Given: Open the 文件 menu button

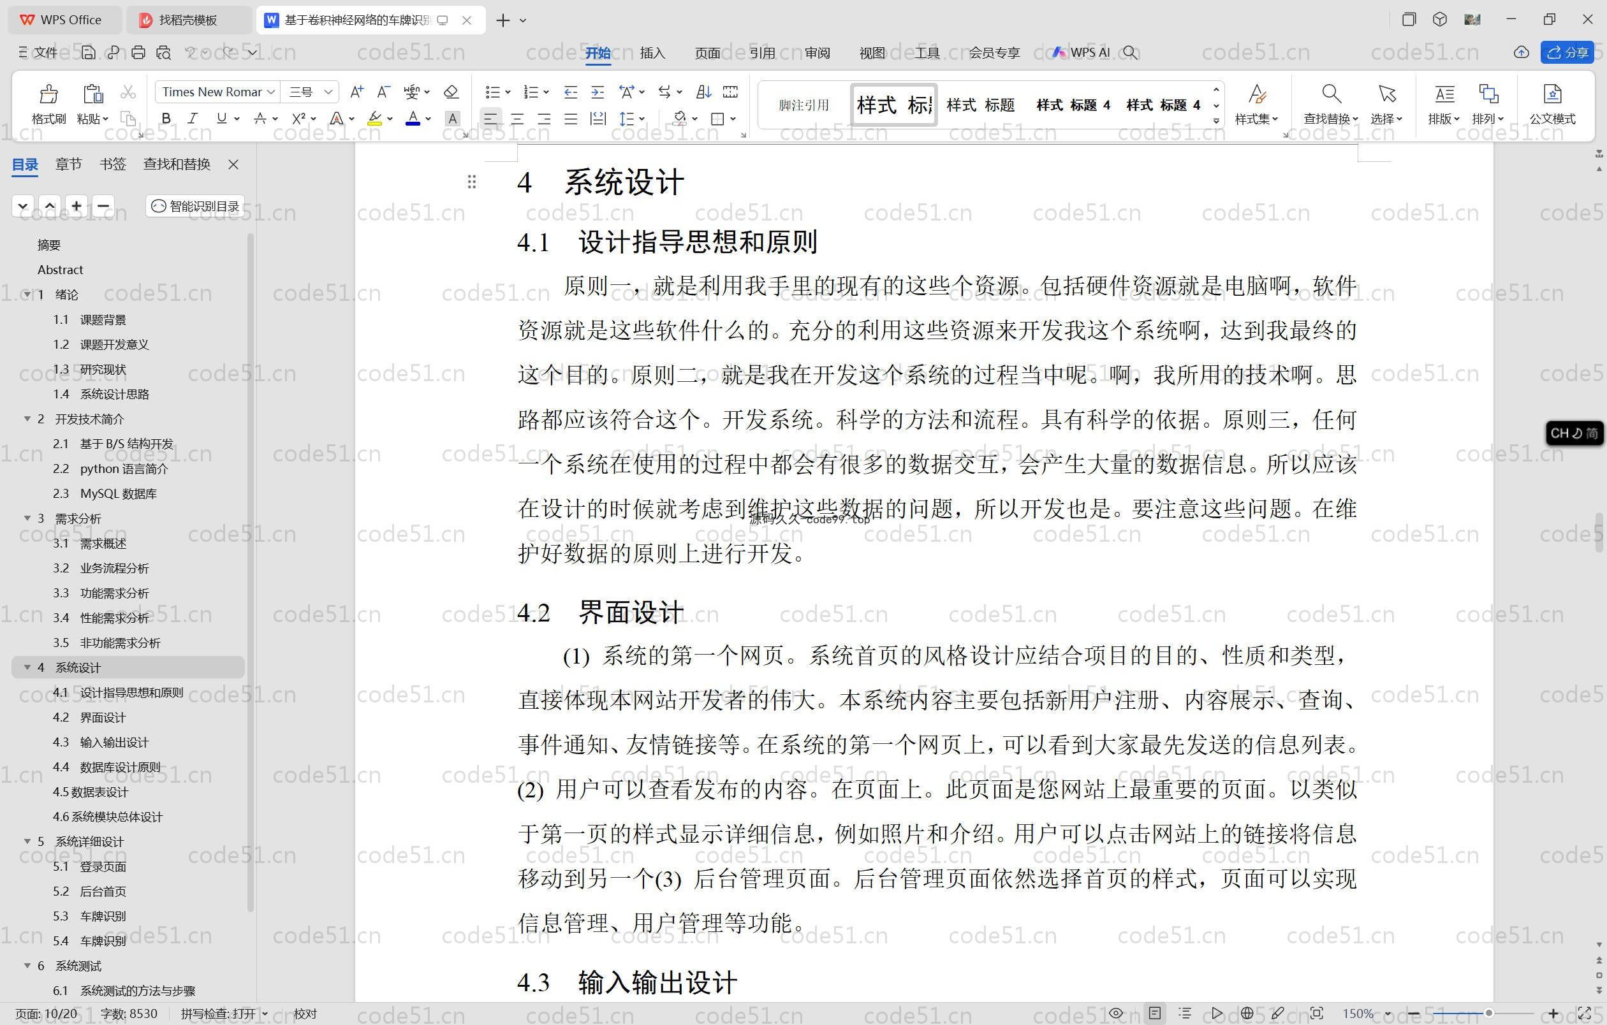Looking at the screenshot, I should click(x=38, y=52).
